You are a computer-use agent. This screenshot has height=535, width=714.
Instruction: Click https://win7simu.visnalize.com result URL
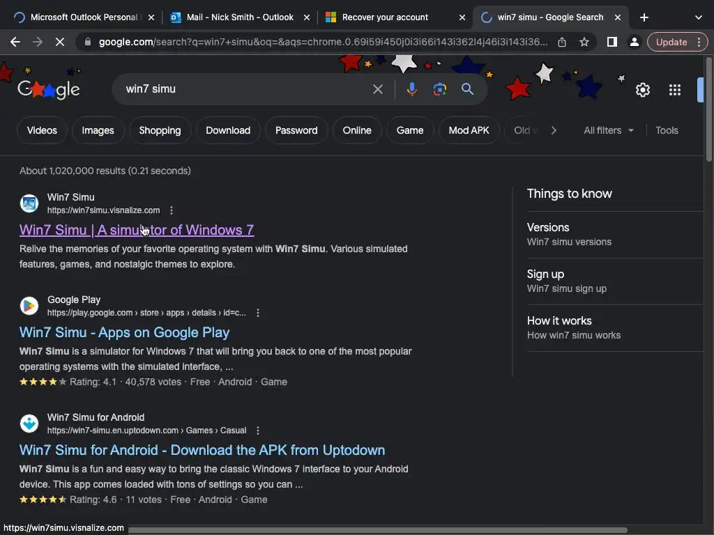pyautogui.click(x=104, y=210)
